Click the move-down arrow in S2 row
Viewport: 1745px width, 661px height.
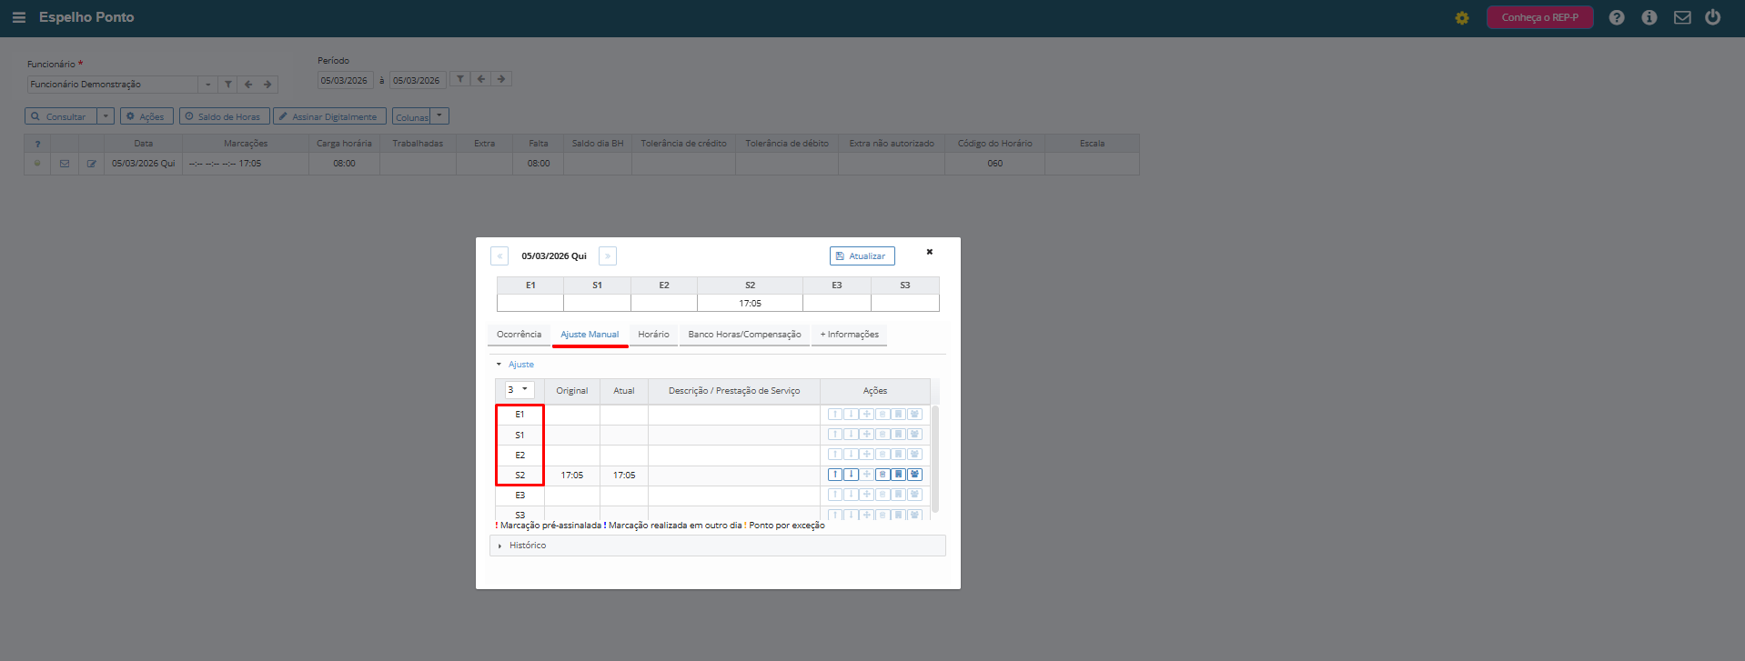(x=852, y=475)
